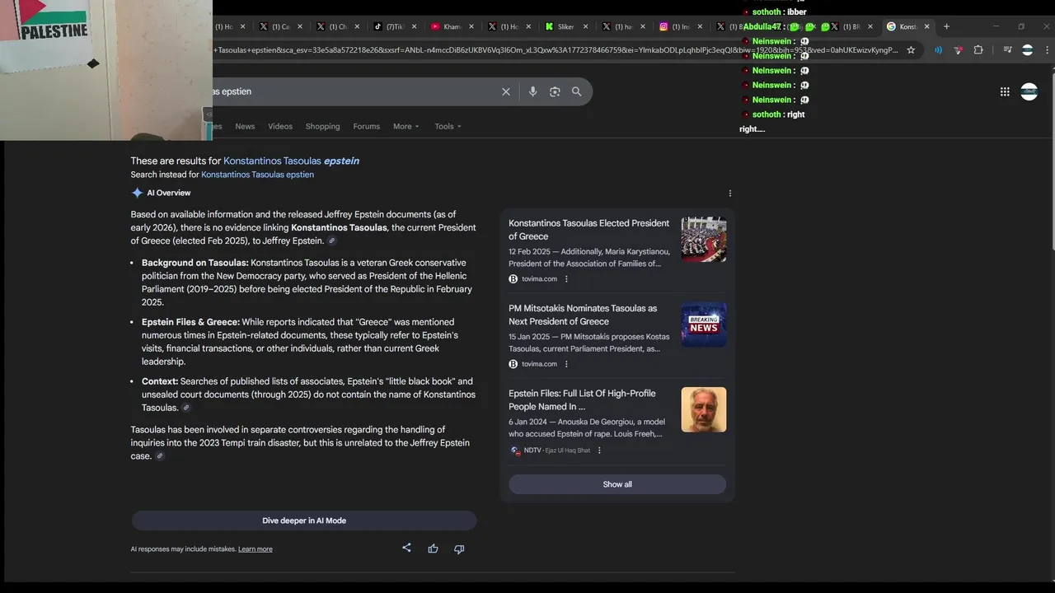Open the 'Learn more' link
Viewport: 1055px width, 593px height.
pyautogui.click(x=256, y=549)
